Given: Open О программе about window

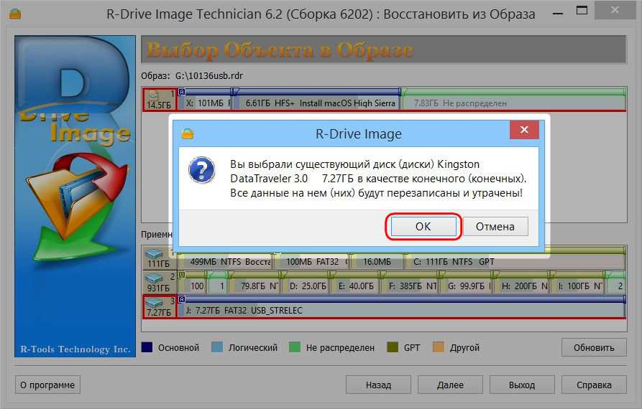Looking at the screenshot, I should coord(47,385).
